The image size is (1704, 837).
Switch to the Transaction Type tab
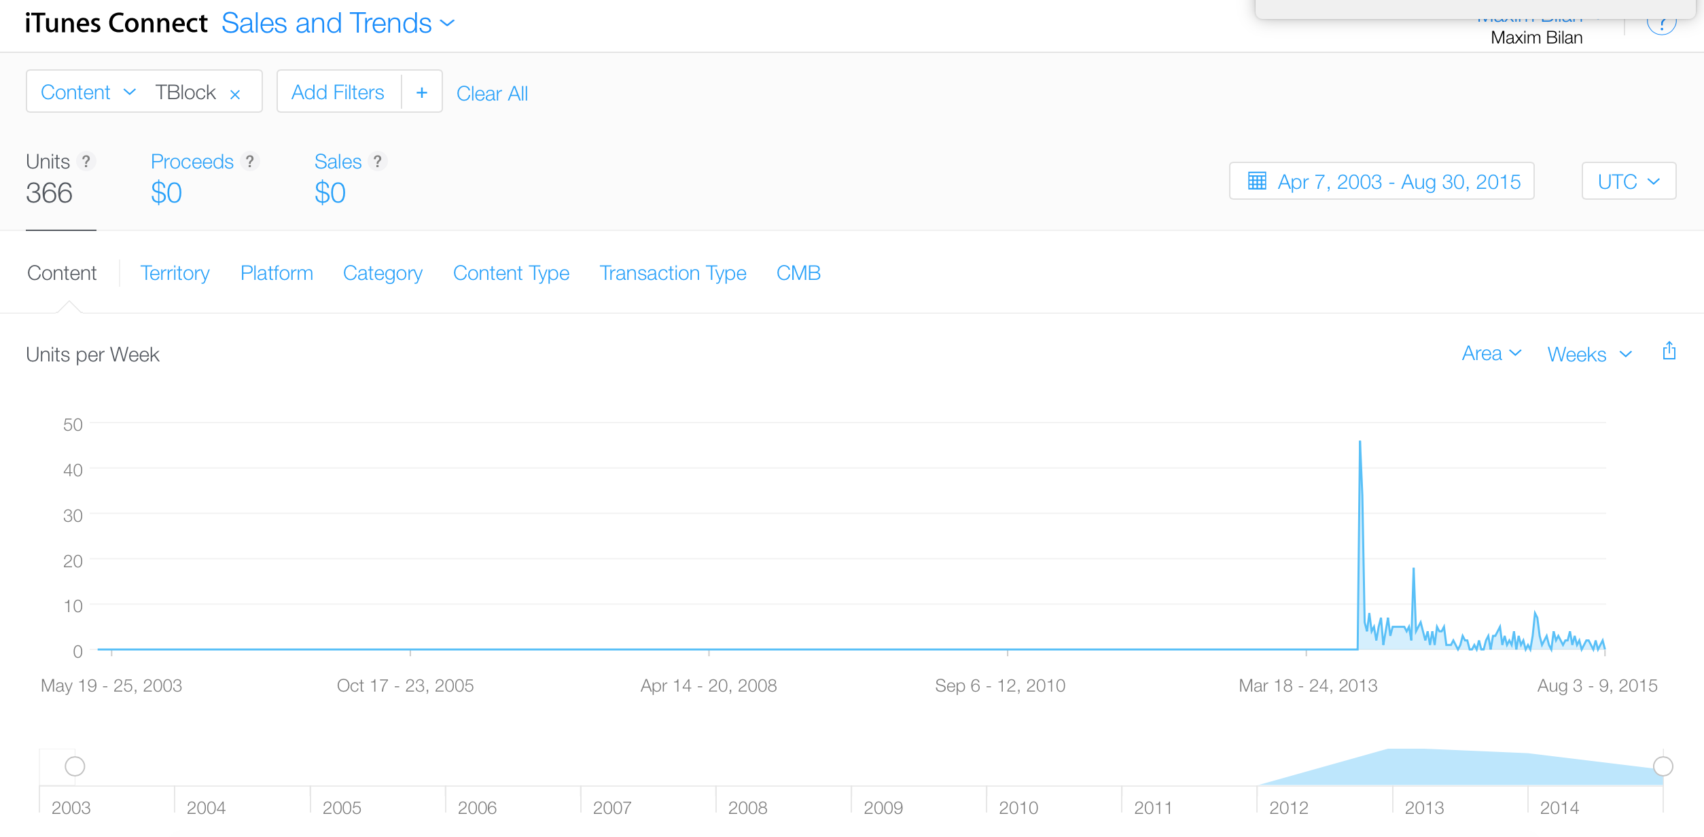click(x=673, y=273)
